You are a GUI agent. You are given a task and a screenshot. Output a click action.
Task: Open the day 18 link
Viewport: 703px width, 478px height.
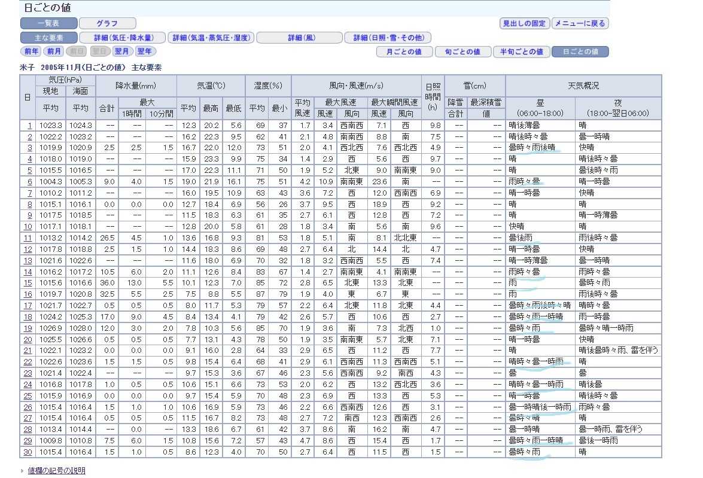pos(28,317)
